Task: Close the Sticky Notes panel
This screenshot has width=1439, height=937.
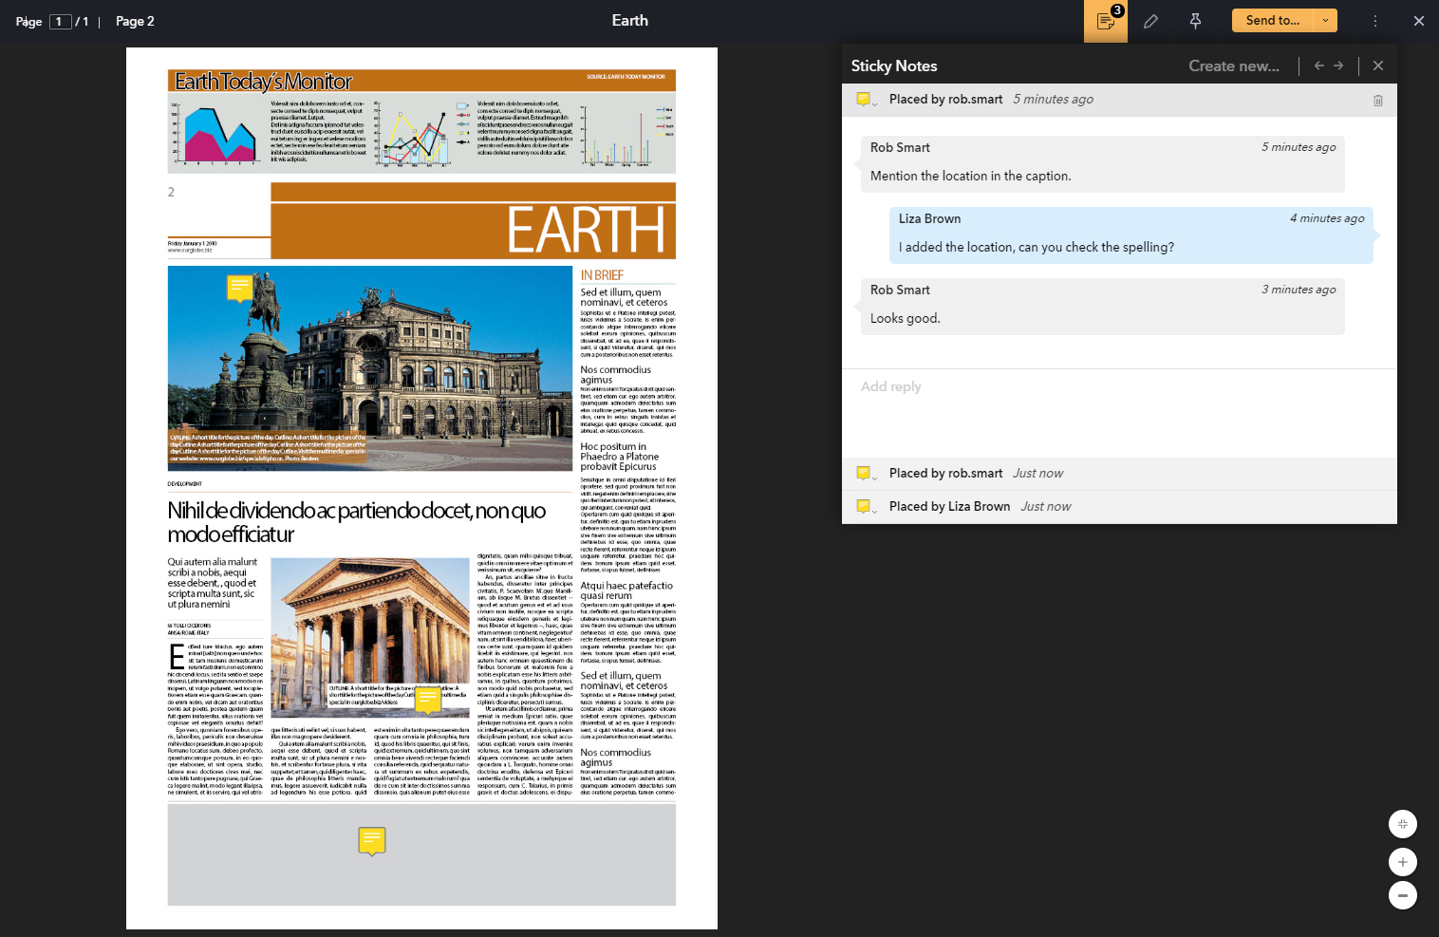Action: [1378, 66]
